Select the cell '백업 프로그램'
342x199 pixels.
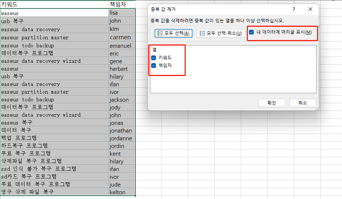pos(54,138)
